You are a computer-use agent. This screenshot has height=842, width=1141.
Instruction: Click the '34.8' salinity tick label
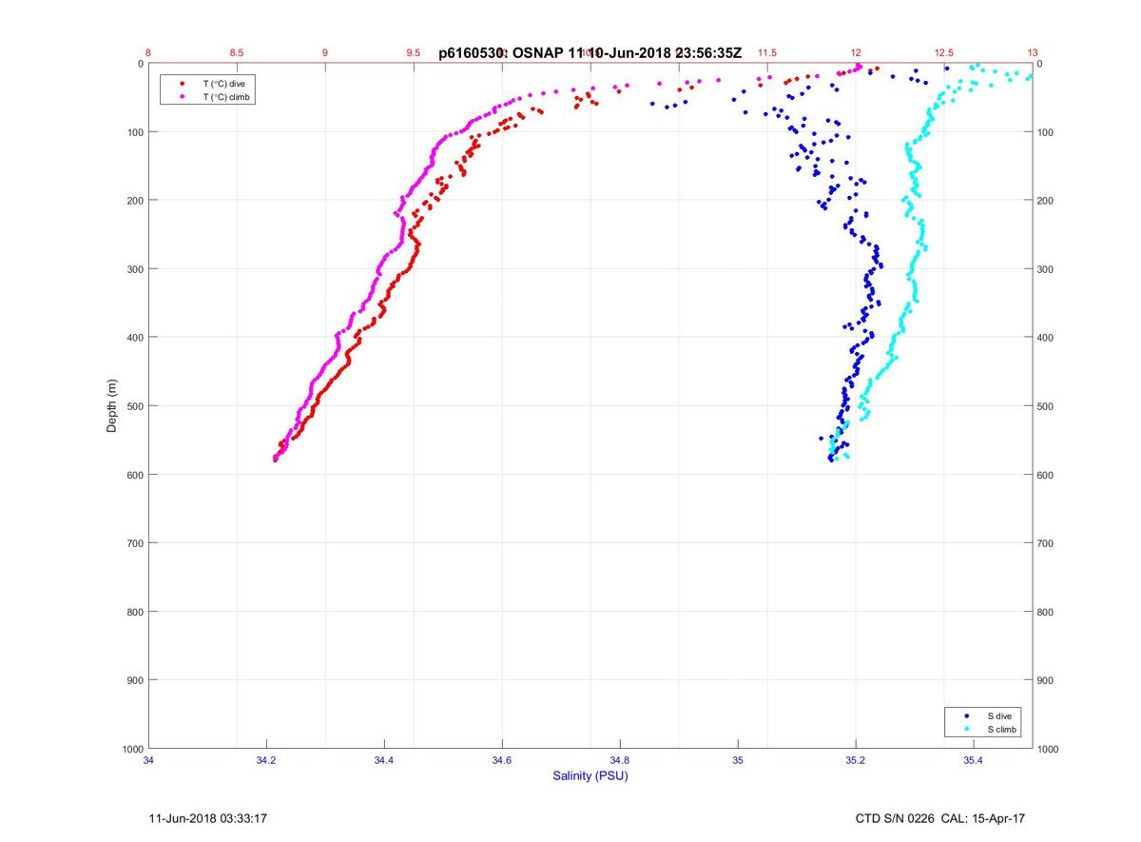pos(620,759)
